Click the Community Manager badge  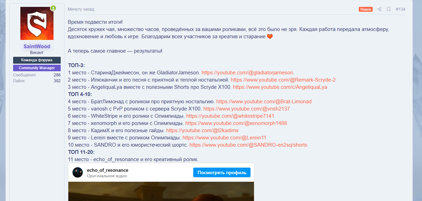coord(37,68)
